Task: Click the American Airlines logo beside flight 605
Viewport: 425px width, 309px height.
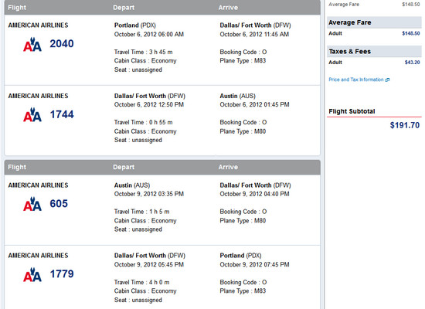Action: pyautogui.click(x=32, y=204)
